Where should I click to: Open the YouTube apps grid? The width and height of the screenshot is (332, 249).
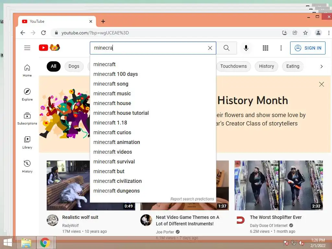[x=266, y=48]
